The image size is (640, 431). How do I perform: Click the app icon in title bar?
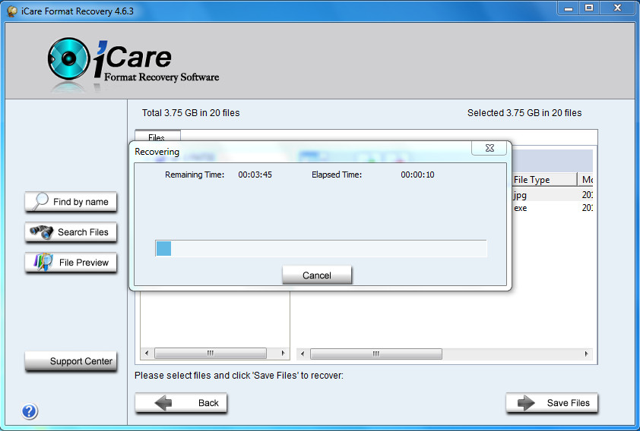pyautogui.click(x=12, y=11)
